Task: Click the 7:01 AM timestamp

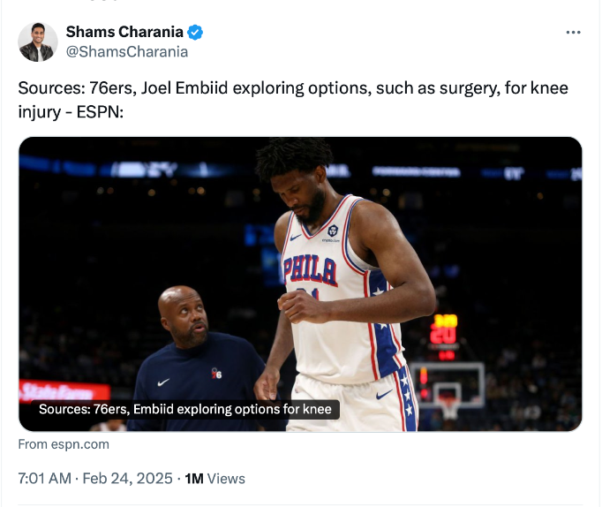Action: pos(44,479)
